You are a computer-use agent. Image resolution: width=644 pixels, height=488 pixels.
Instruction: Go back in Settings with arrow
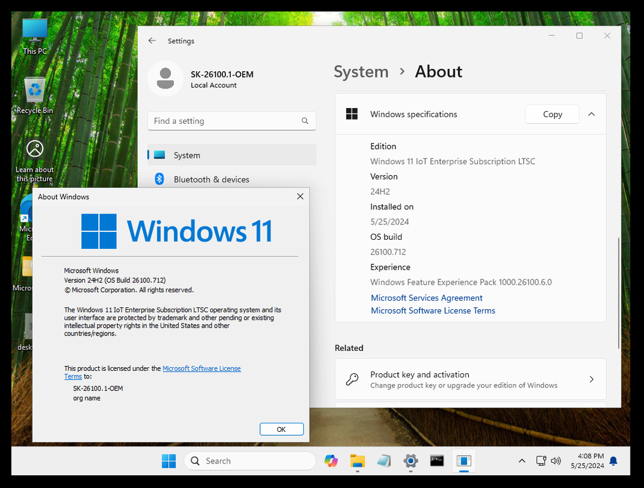pyautogui.click(x=152, y=41)
